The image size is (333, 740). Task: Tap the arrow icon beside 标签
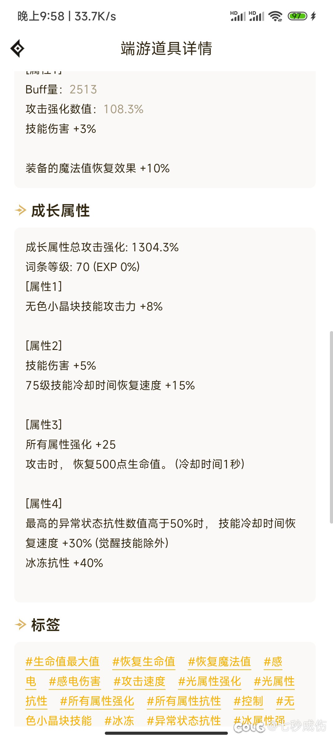coord(21,625)
